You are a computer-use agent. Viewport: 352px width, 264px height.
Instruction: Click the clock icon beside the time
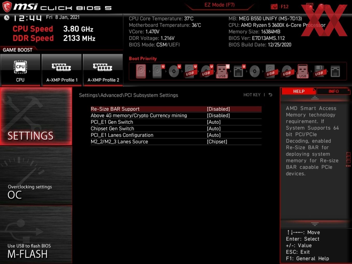click(x=7, y=17)
